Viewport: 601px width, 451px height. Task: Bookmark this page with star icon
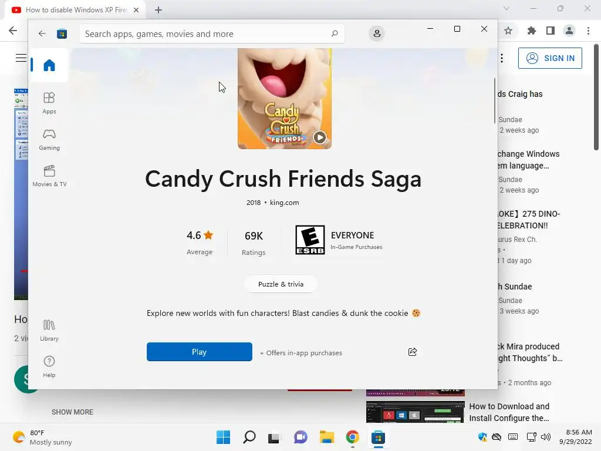(x=508, y=31)
